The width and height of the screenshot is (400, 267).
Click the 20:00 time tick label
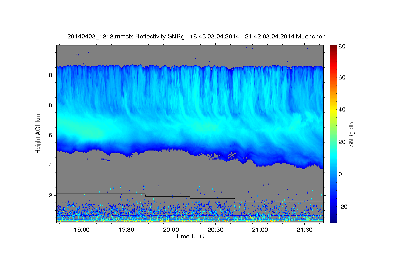(171, 230)
